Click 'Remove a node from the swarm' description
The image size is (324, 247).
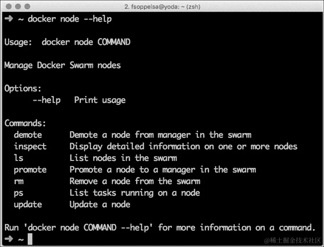click(x=135, y=181)
